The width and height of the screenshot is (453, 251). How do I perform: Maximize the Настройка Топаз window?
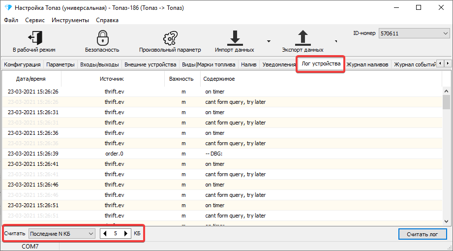[419, 8]
